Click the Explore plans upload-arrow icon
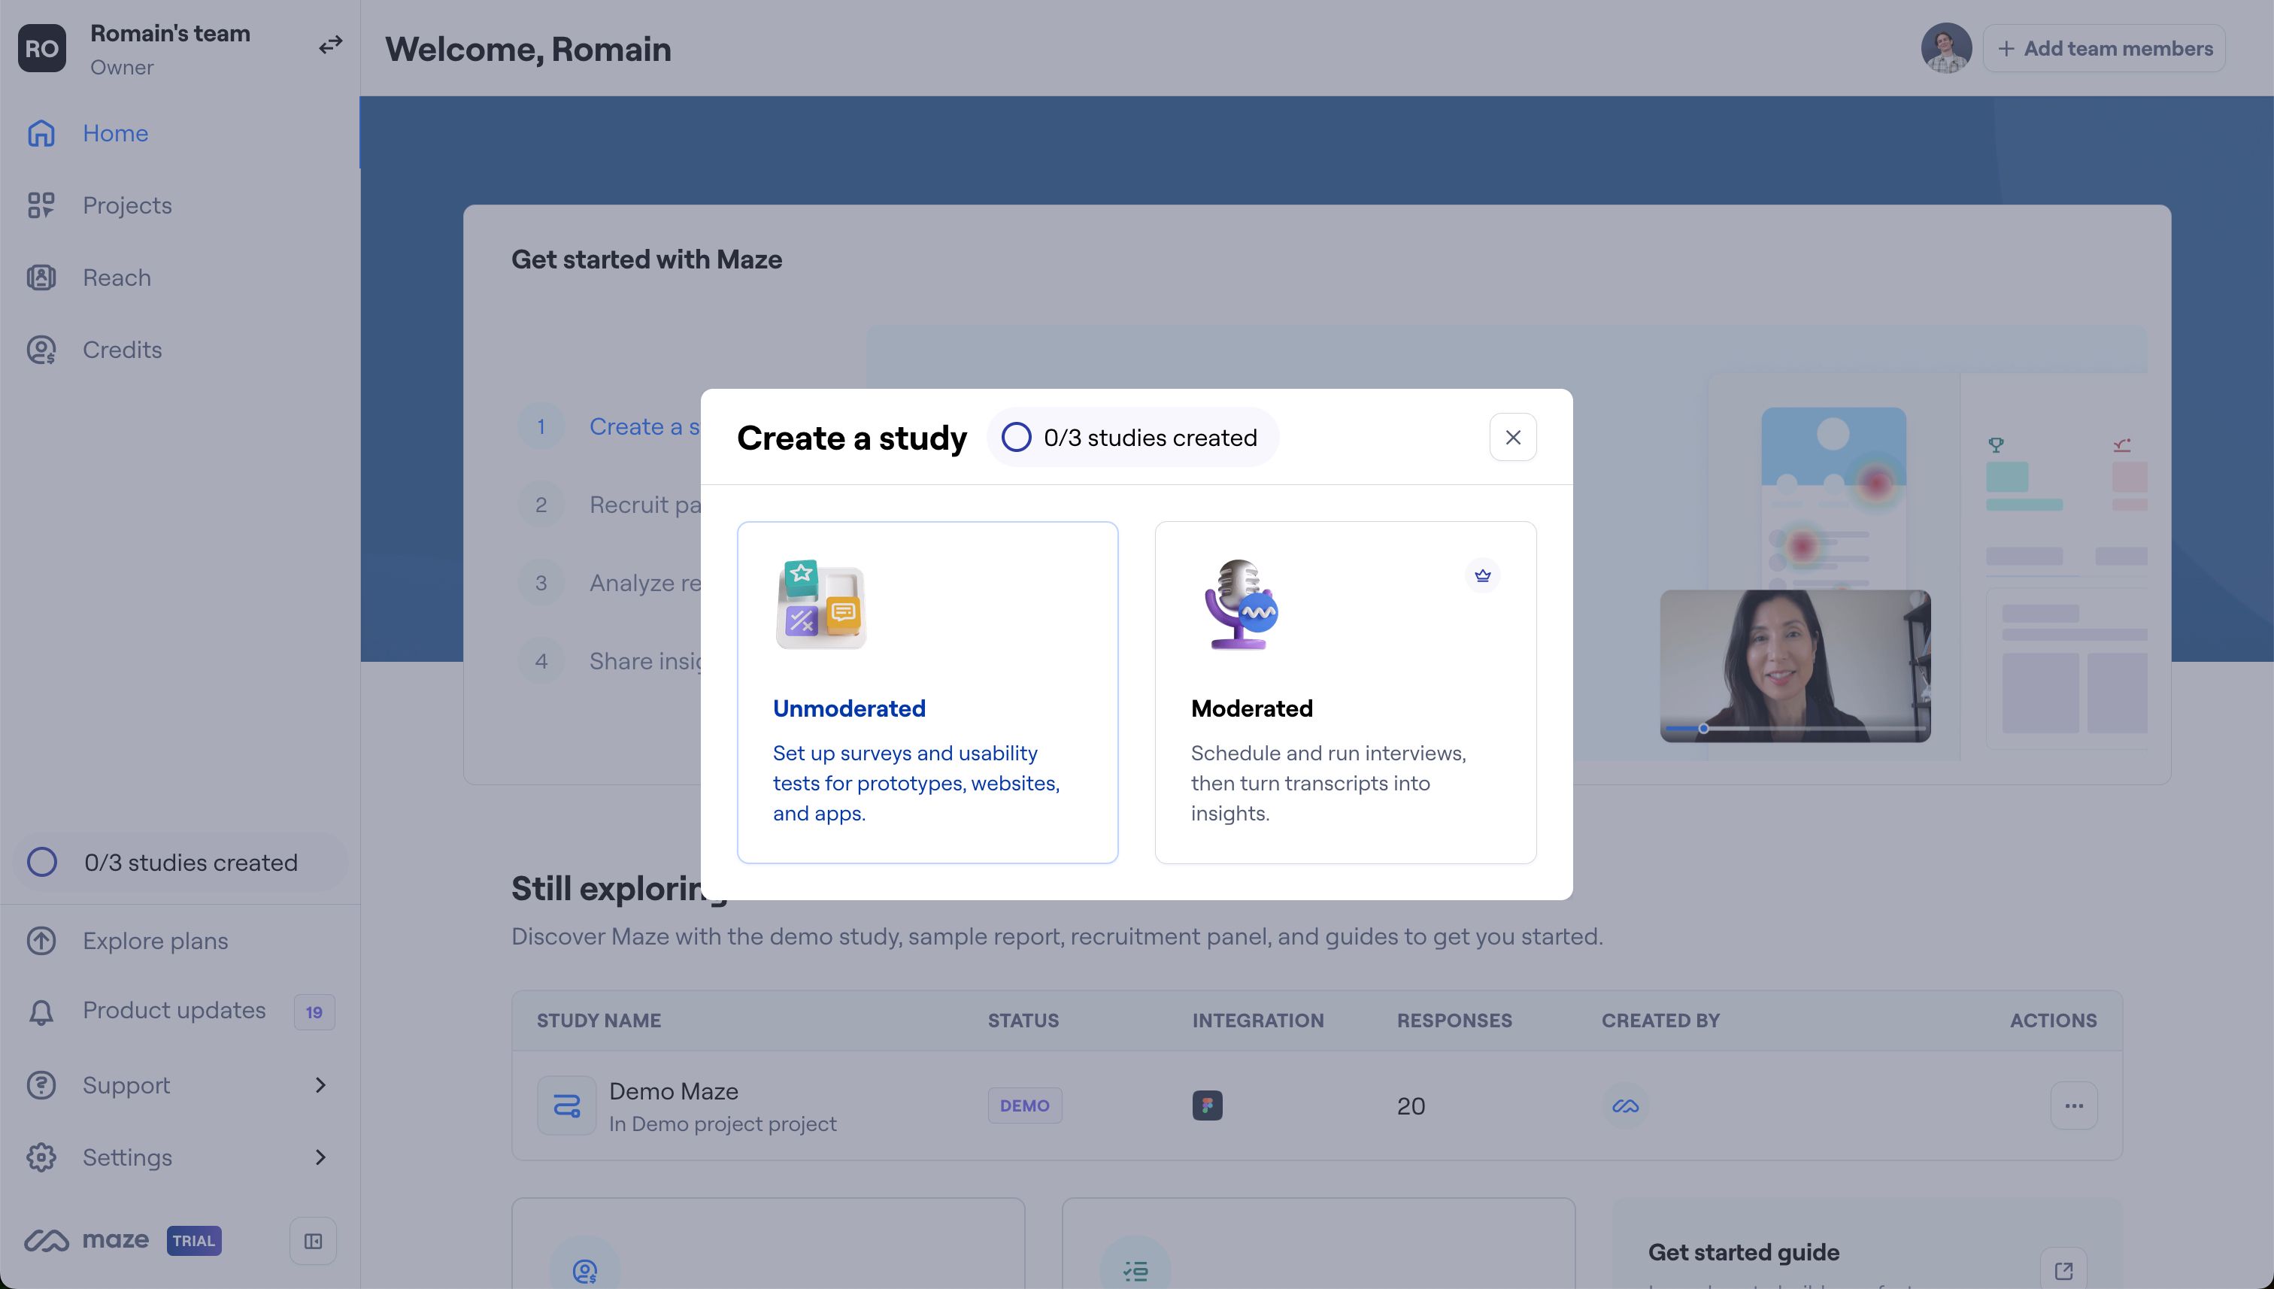 click(x=41, y=940)
